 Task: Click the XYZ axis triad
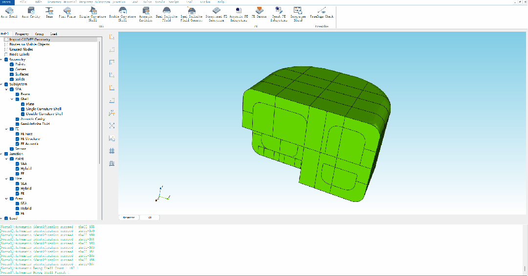163,194
